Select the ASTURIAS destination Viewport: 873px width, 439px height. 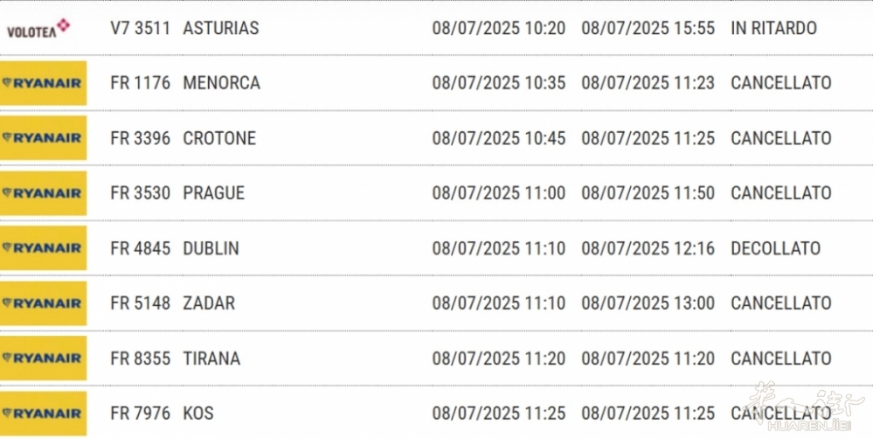(x=221, y=28)
